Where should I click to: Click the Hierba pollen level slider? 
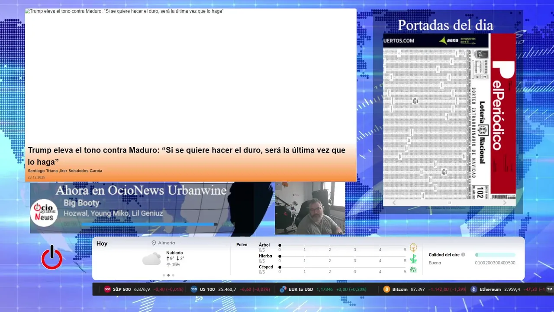(x=342, y=256)
